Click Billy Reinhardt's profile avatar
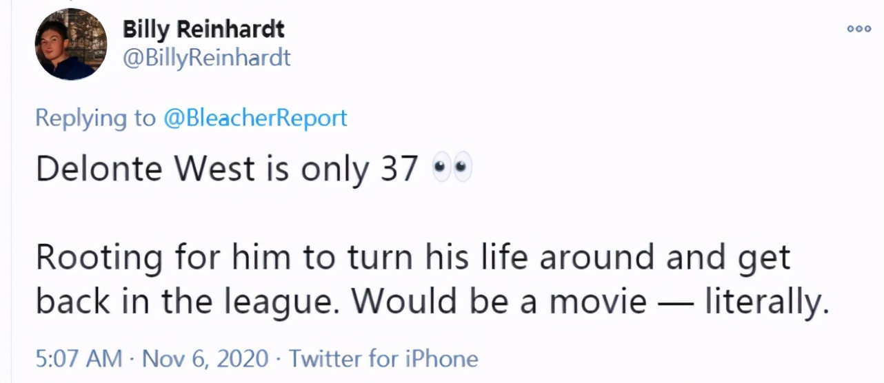 click(71, 44)
